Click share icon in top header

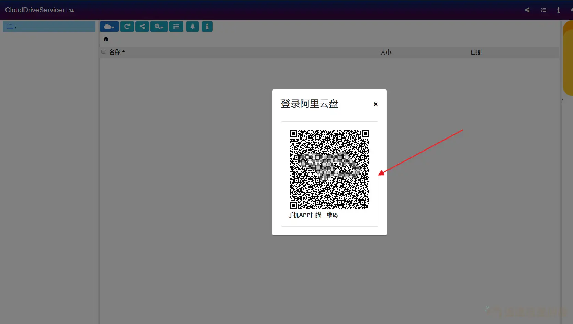(527, 10)
